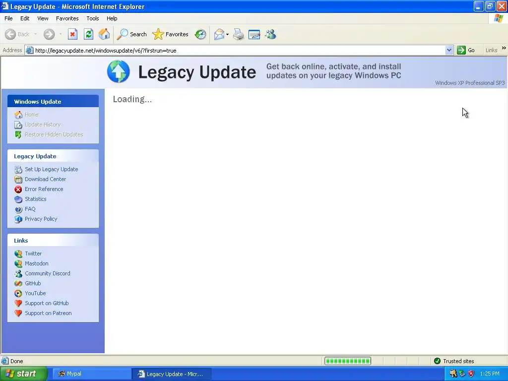Open Messenger via people toolbar icon
Viewport: 508px width, 381px height.
click(x=270, y=34)
